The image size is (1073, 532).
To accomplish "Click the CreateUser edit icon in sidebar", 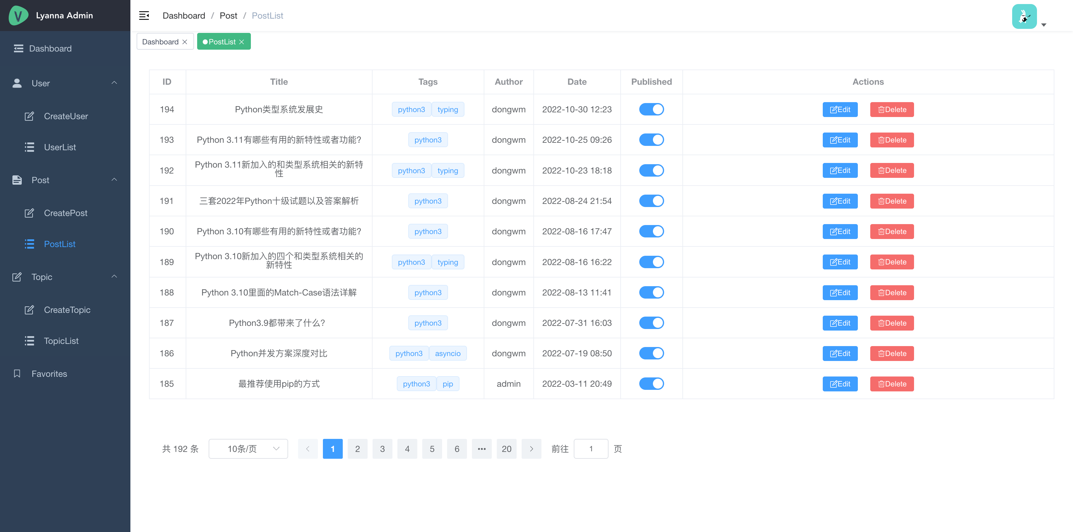I will (29, 116).
